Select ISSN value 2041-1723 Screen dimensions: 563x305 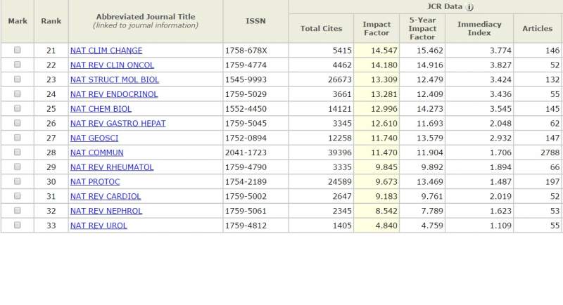coord(246,152)
